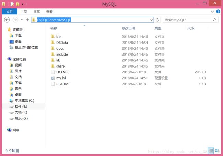Open 最近访问的位置 in sidebar
Viewport: 223px width, 156px height.
[26, 47]
